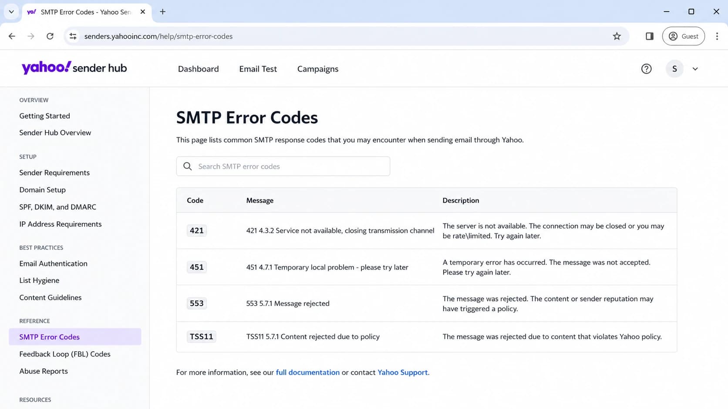Open Content Guidelines page
Screen dimensions: 728x409
pyautogui.click(x=50, y=297)
